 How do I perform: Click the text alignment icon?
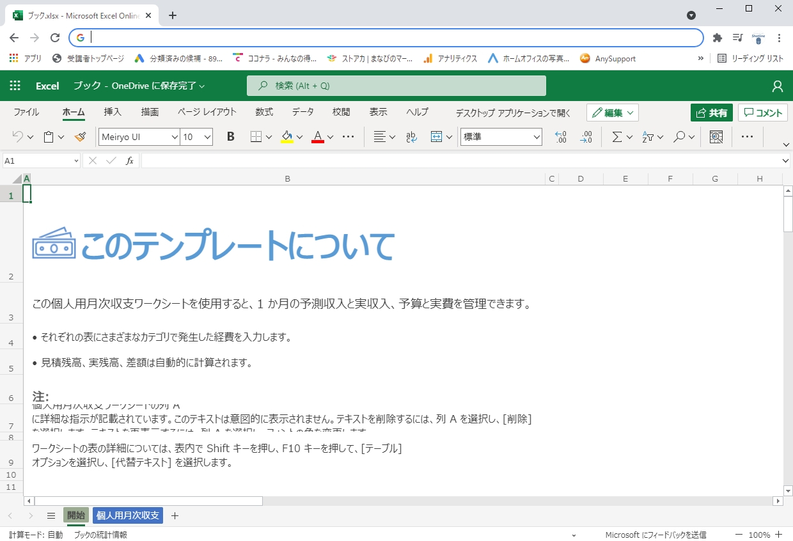click(380, 136)
